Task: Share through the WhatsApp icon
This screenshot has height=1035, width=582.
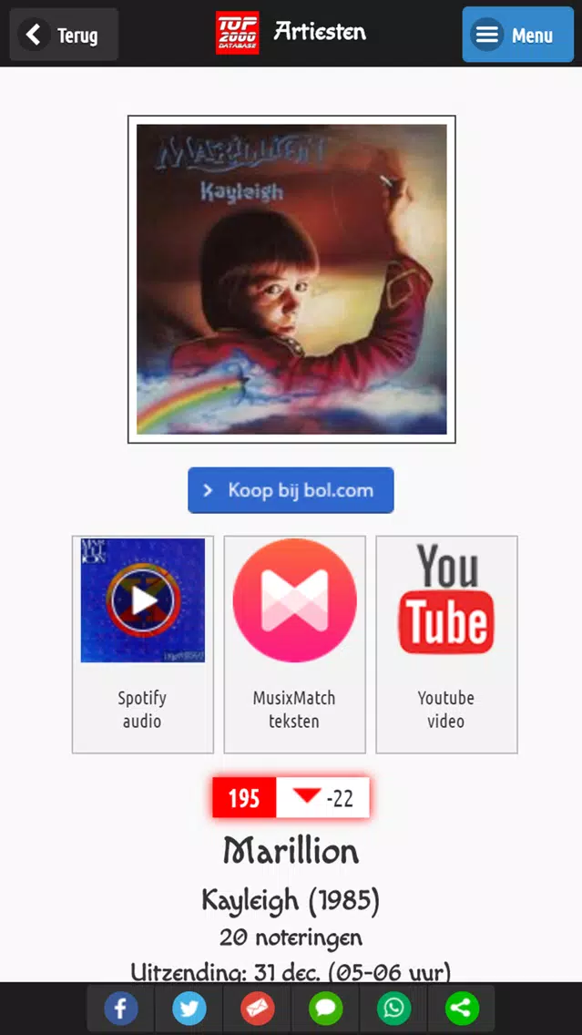Action: click(x=394, y=1009)
